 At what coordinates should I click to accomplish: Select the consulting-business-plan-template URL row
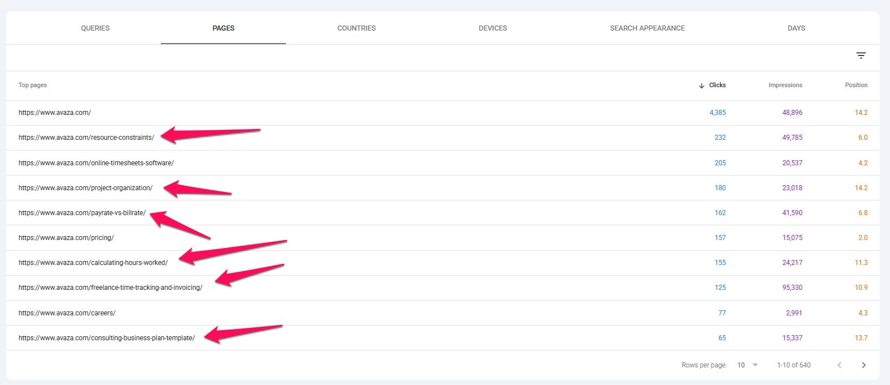click(x=443, y=337)
